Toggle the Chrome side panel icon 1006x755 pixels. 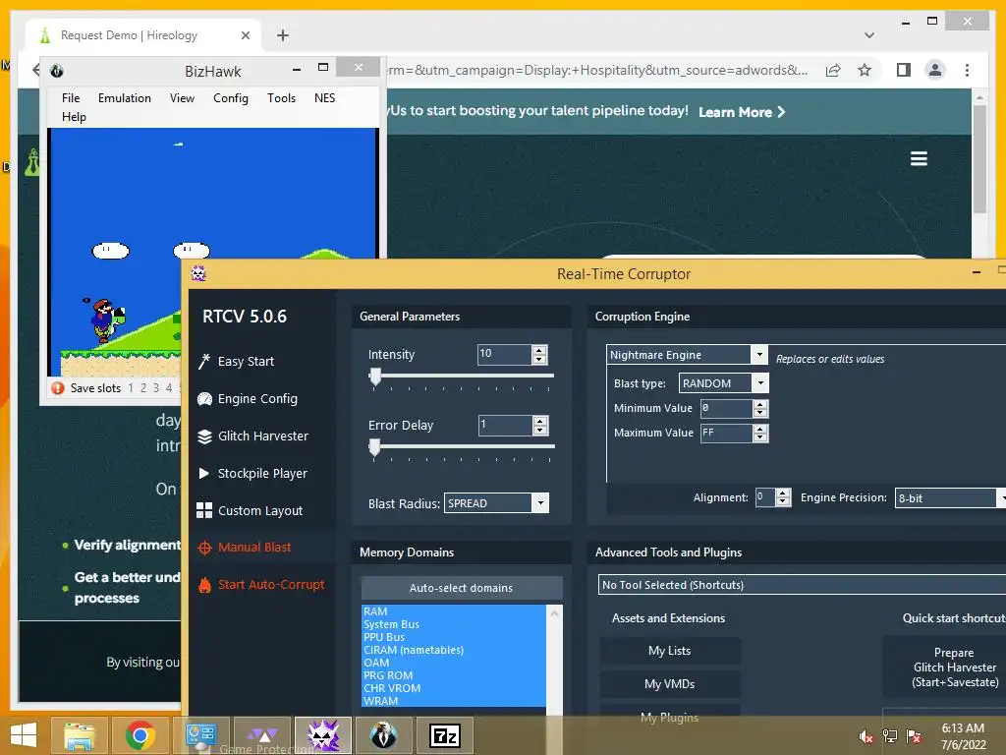click(x=904, y=70)
